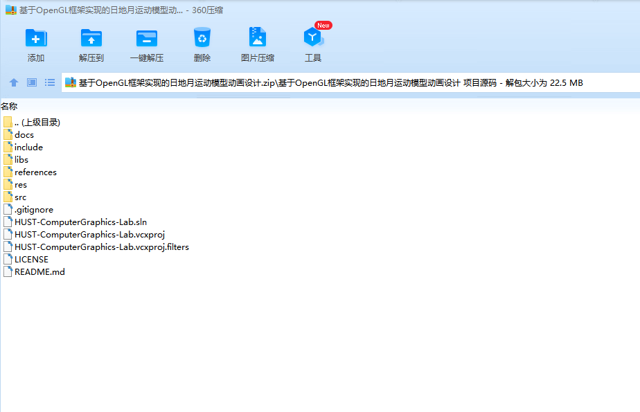Click the 添加 (Add) toolbar icon
The image size is (640, 412).
click(x=36, y=38)
